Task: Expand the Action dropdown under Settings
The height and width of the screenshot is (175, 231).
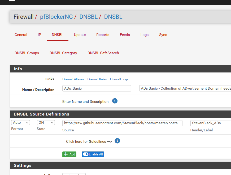Action: tap(74, 174)
